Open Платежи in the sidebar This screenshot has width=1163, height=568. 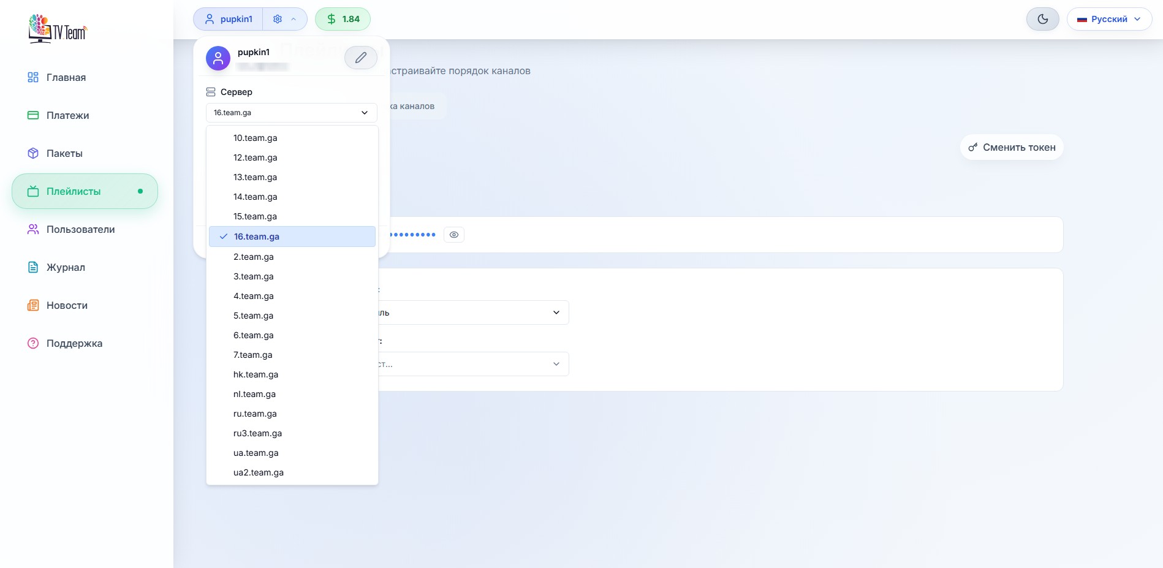(x=67, y=115)
